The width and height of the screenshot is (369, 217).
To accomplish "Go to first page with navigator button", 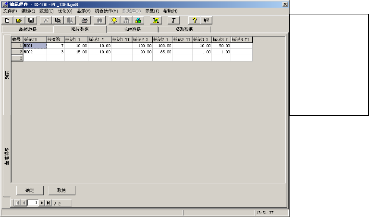I will [17, 203].
